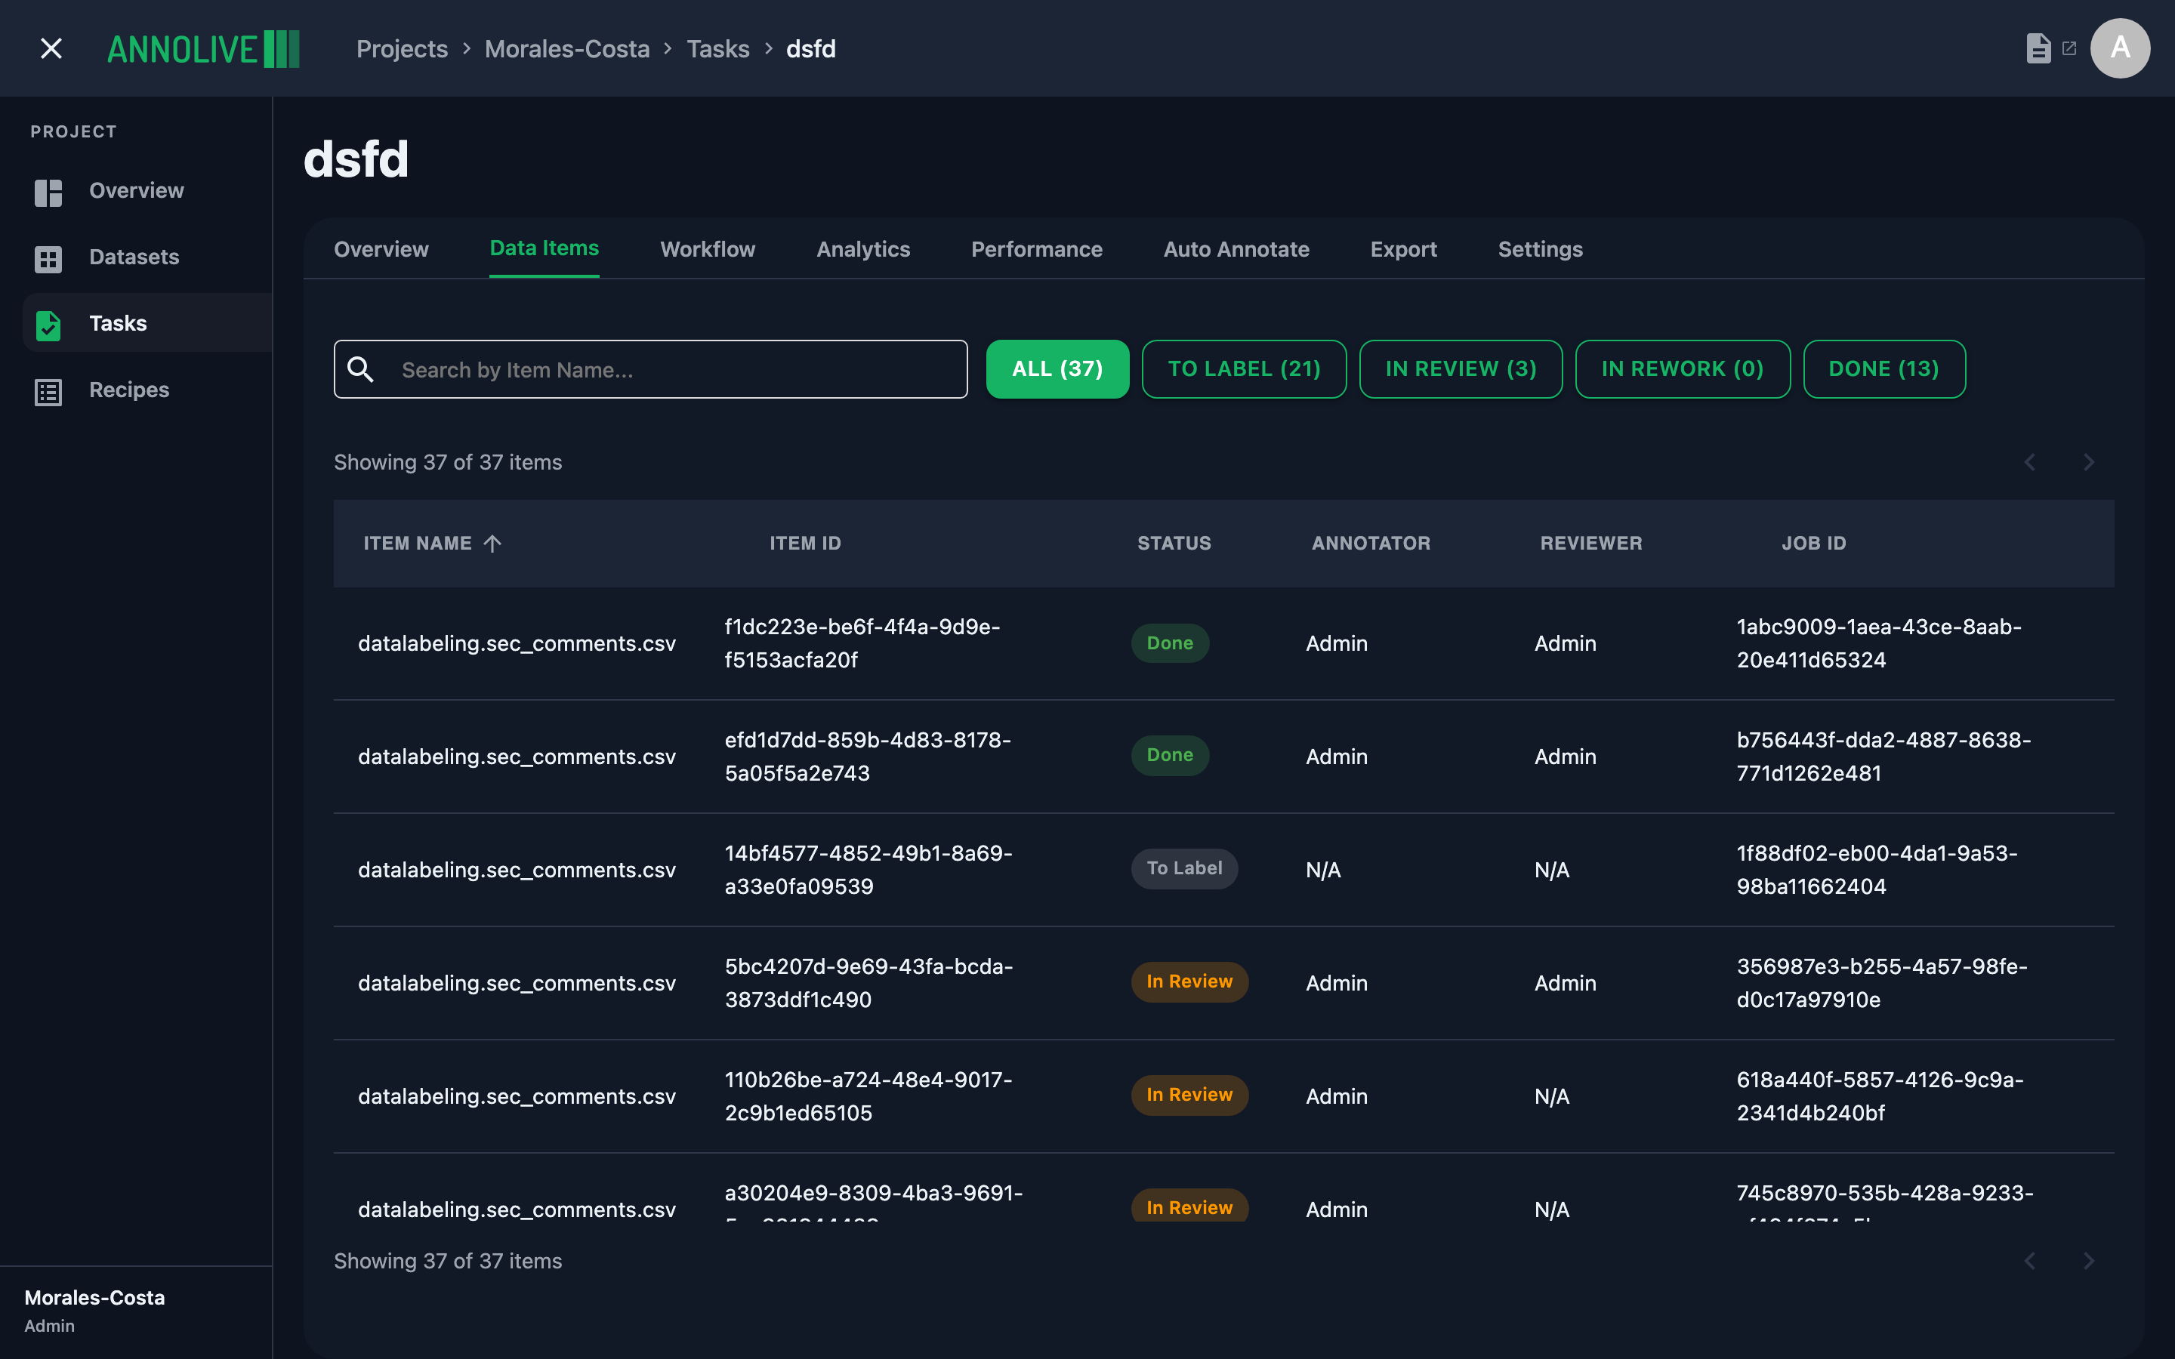Open job ID 1abc9009-1aea-43ce-8aab-20e411d65324
Image resolution: width=2175 pixels, height=1359 pixels.
click(1879, 643)
